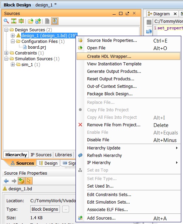183x224 pixels.
Task: Click the grayed document help icon in Sources toolbar
Action: 47,21
